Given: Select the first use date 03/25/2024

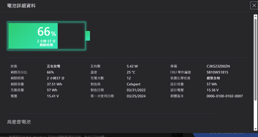Looking at the screenshot, I should pos(136,96).
